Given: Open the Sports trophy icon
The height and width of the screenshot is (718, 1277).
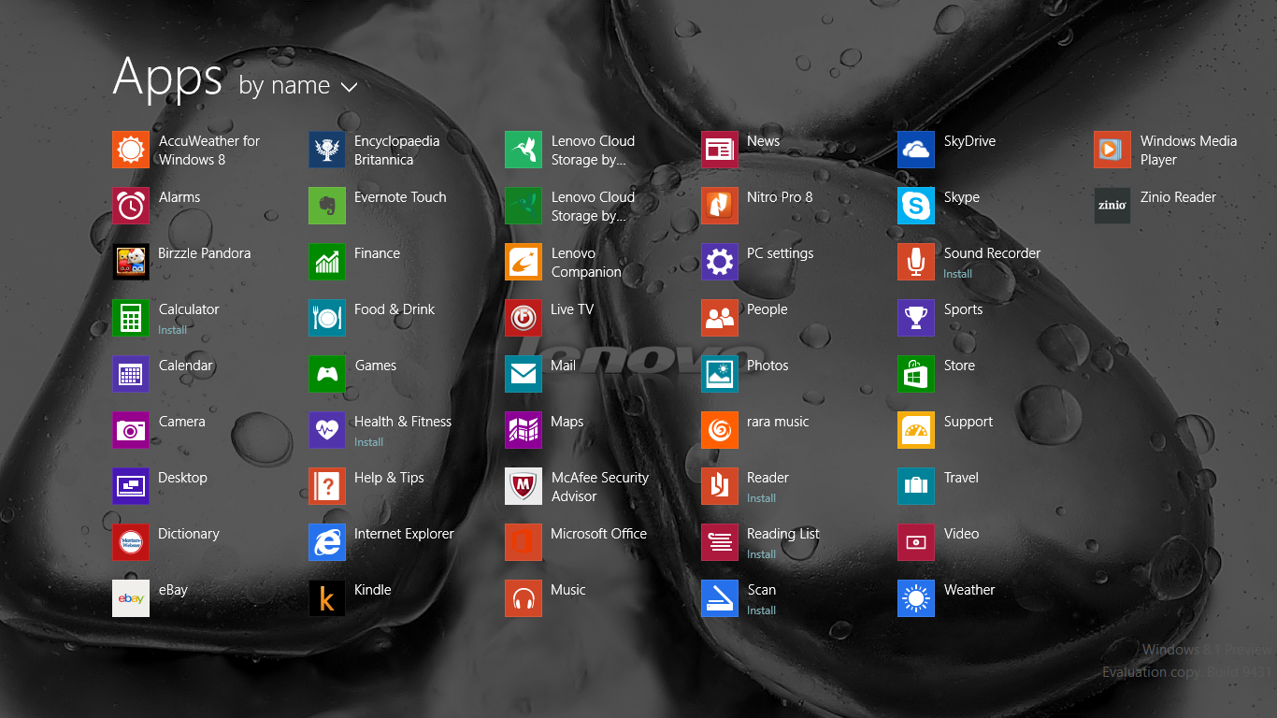Looking at the screenshot, I should point(916,318).
